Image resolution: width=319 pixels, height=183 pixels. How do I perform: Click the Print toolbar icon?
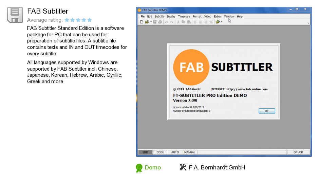coord(160,22)
